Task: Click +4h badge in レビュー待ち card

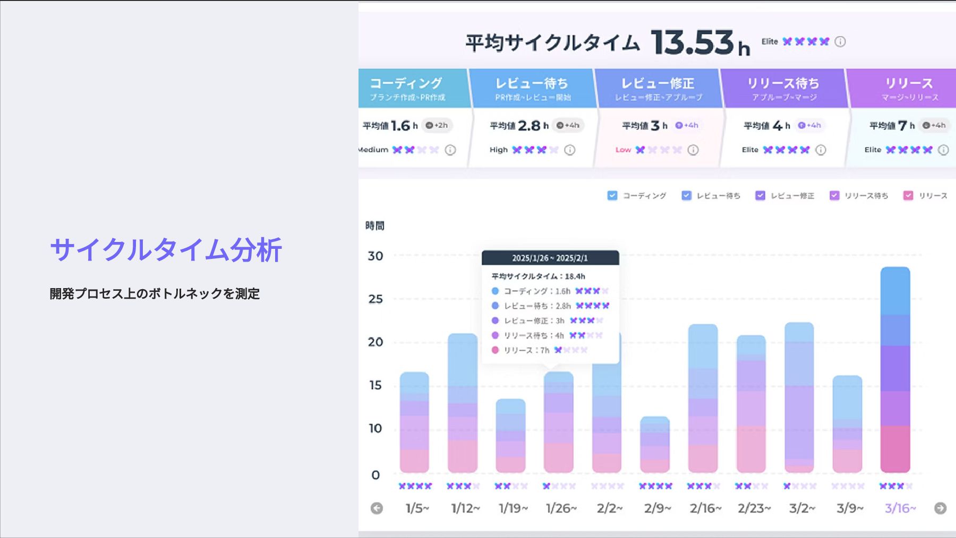Action: click(x=568, y=125)
